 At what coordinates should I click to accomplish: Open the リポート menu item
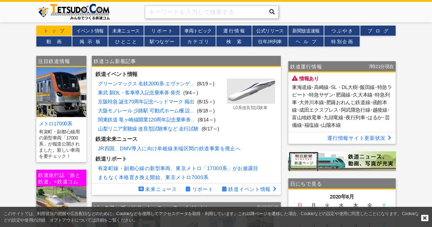pos(162,31)
